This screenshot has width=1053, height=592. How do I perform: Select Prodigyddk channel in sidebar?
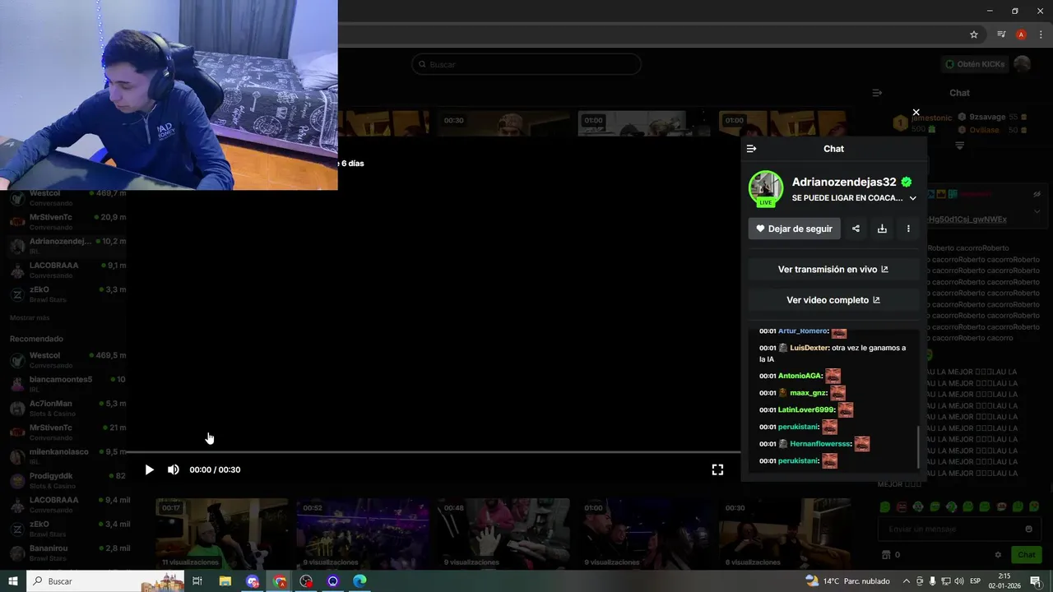[x=67, y=480]
